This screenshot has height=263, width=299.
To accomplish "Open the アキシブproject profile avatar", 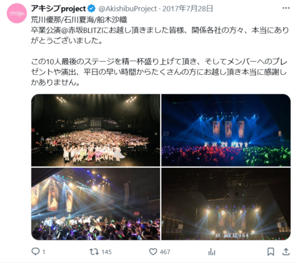I will pyautogui.click(x=17, y=13).
